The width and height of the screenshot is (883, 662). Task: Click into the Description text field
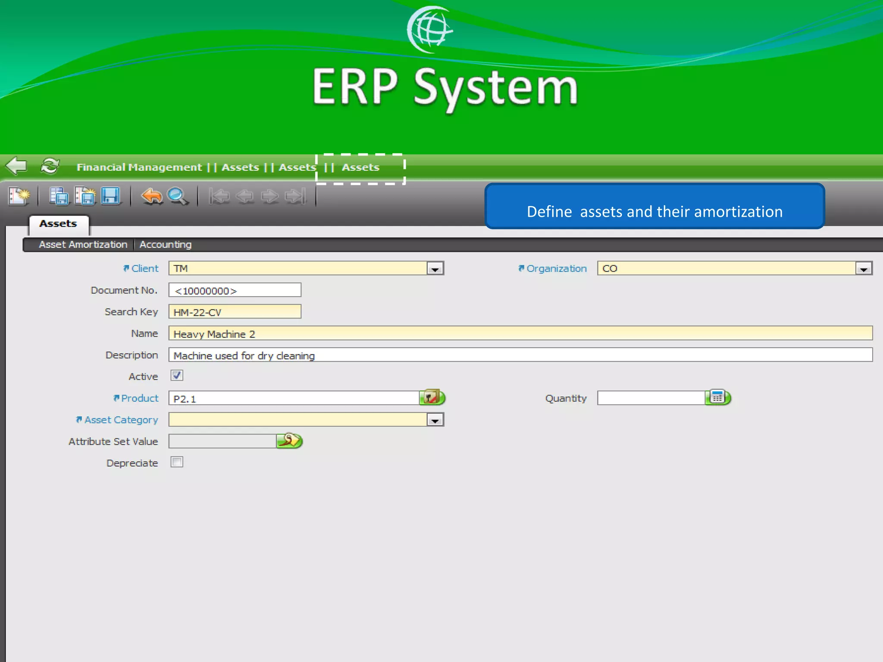point(520,355)
